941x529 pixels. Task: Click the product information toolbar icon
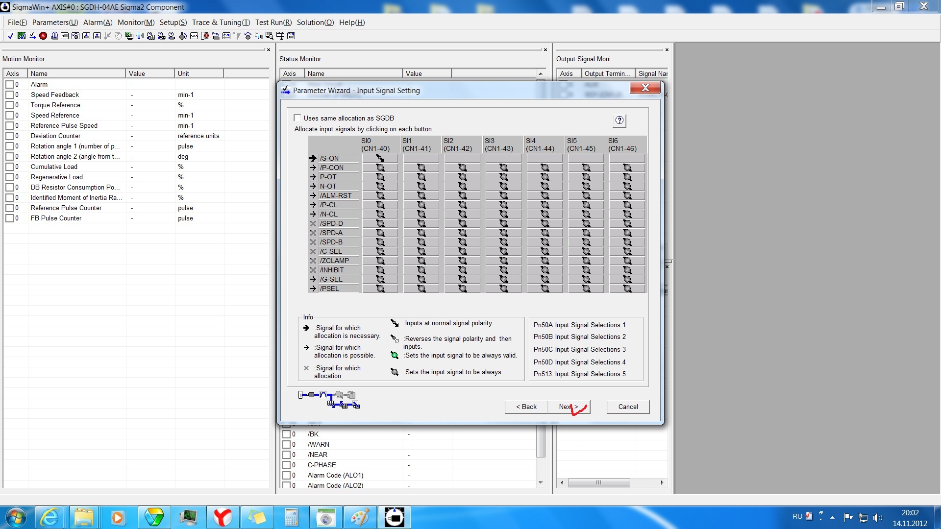click(54, 36)
